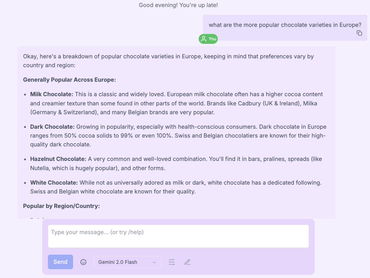Click the pencil edit icon

pyautogui.click(x=187, y=262)
